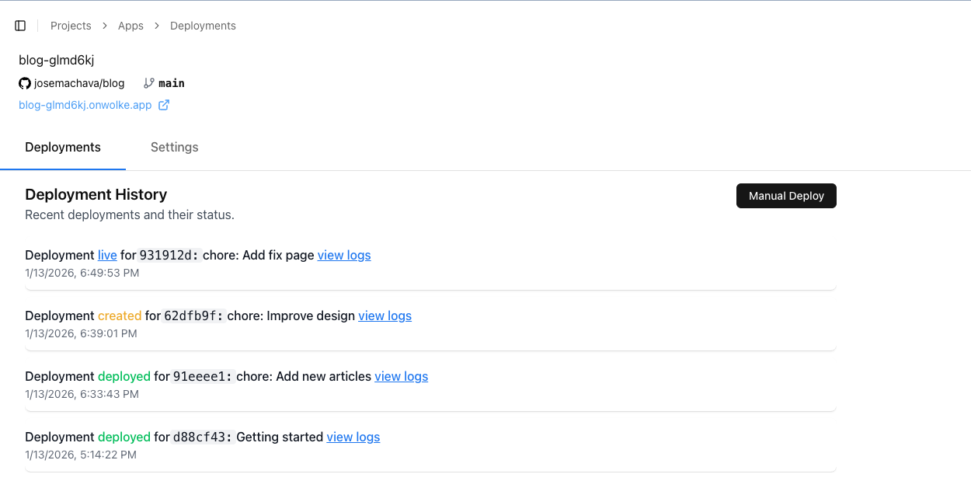View logs for commit 91eeee1

click(x=401, y=376)
